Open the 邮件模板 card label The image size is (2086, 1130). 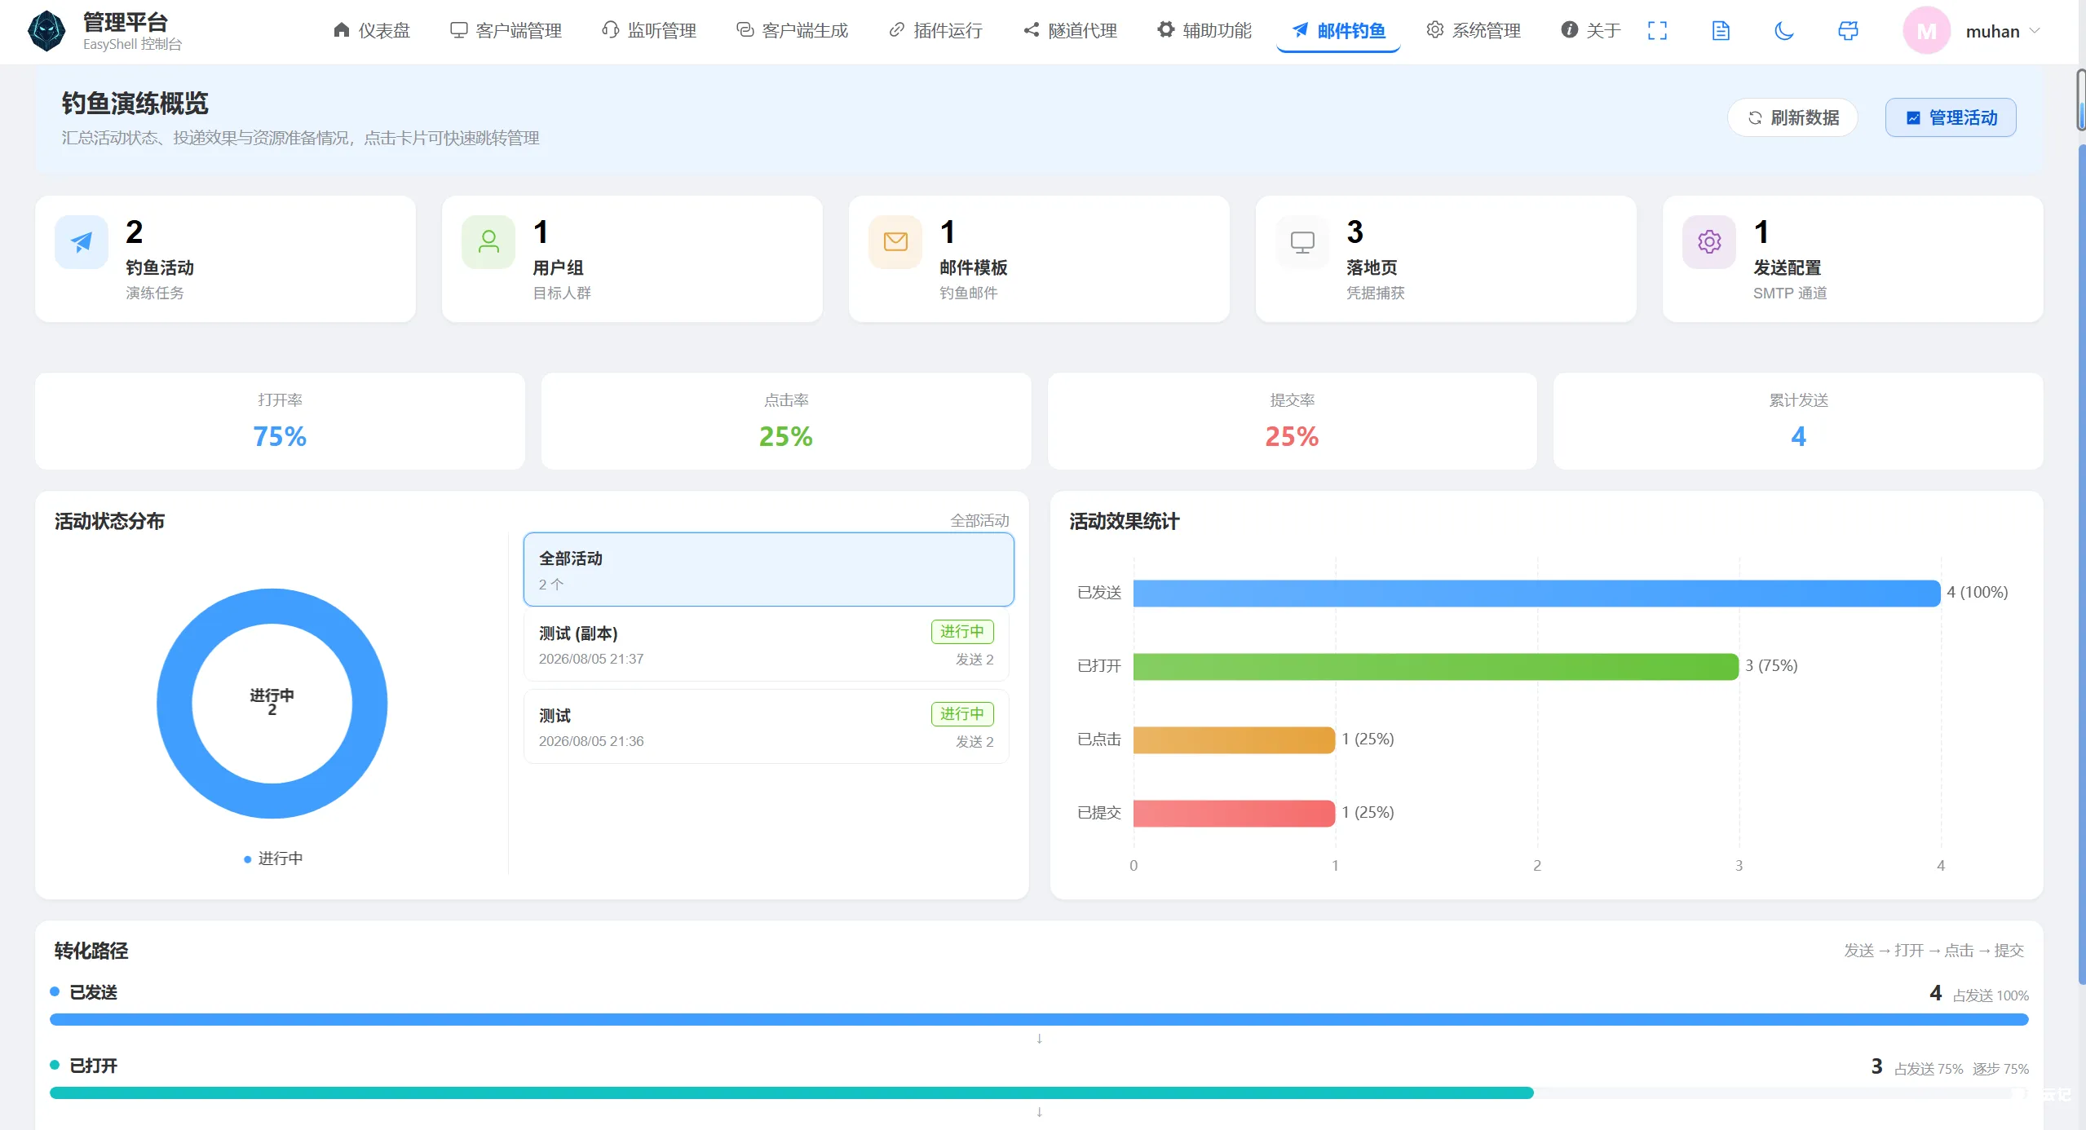click(974, 267)
